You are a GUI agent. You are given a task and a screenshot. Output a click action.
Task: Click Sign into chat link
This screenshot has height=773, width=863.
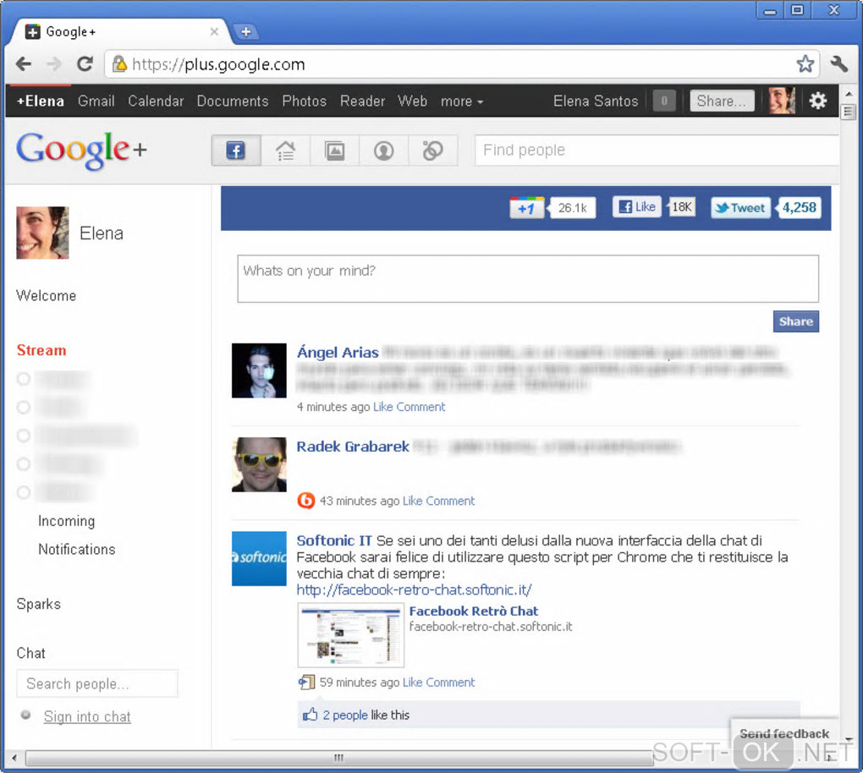(87, 716)
